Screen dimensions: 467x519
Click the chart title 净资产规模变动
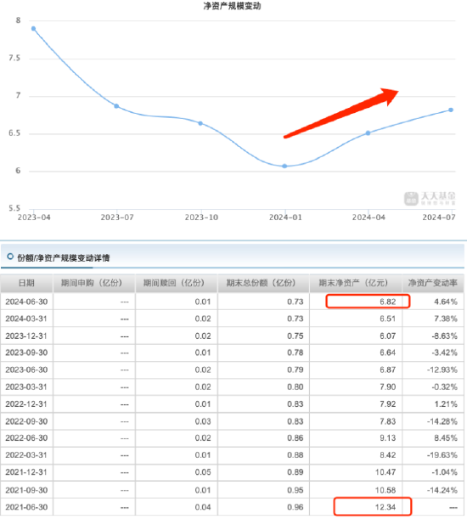pyautogui.click(x=232, y=6)
